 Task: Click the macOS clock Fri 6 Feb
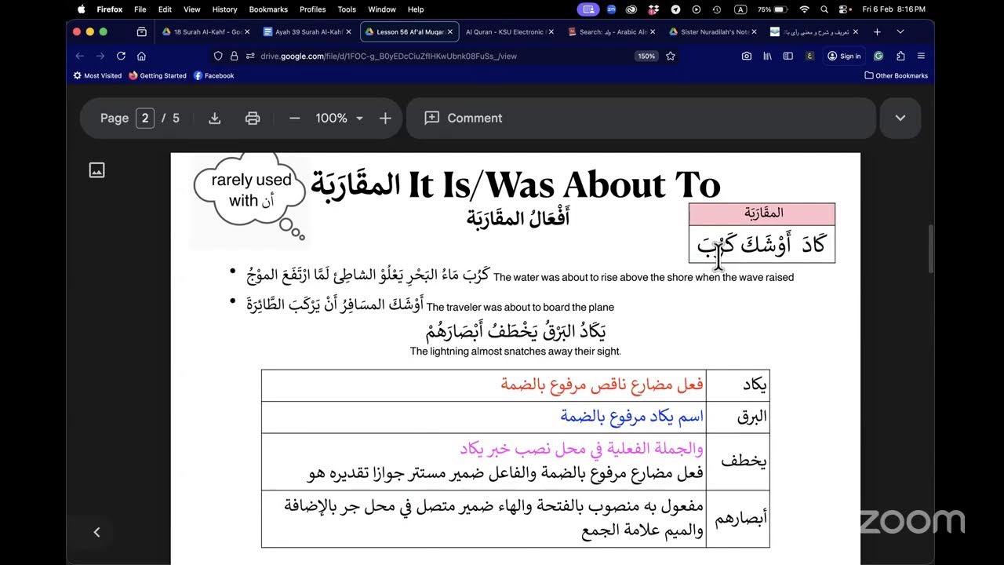pyautogui.click(x=893, y=9)
